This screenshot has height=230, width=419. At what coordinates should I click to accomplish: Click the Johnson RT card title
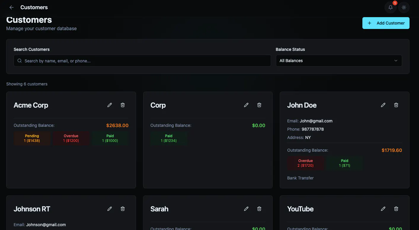32,209
